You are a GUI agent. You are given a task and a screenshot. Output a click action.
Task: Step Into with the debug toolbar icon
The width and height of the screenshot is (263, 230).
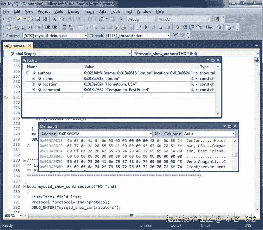[x=184, y=27]
